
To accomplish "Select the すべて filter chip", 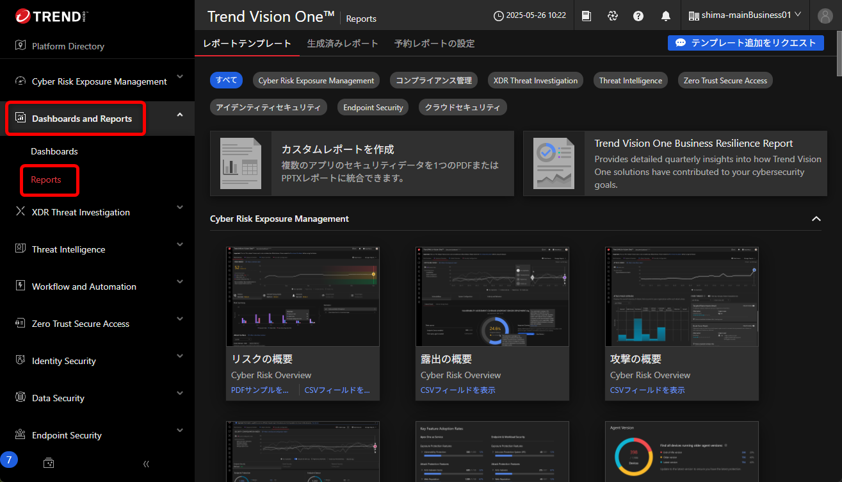I will (x=227, y=80).
